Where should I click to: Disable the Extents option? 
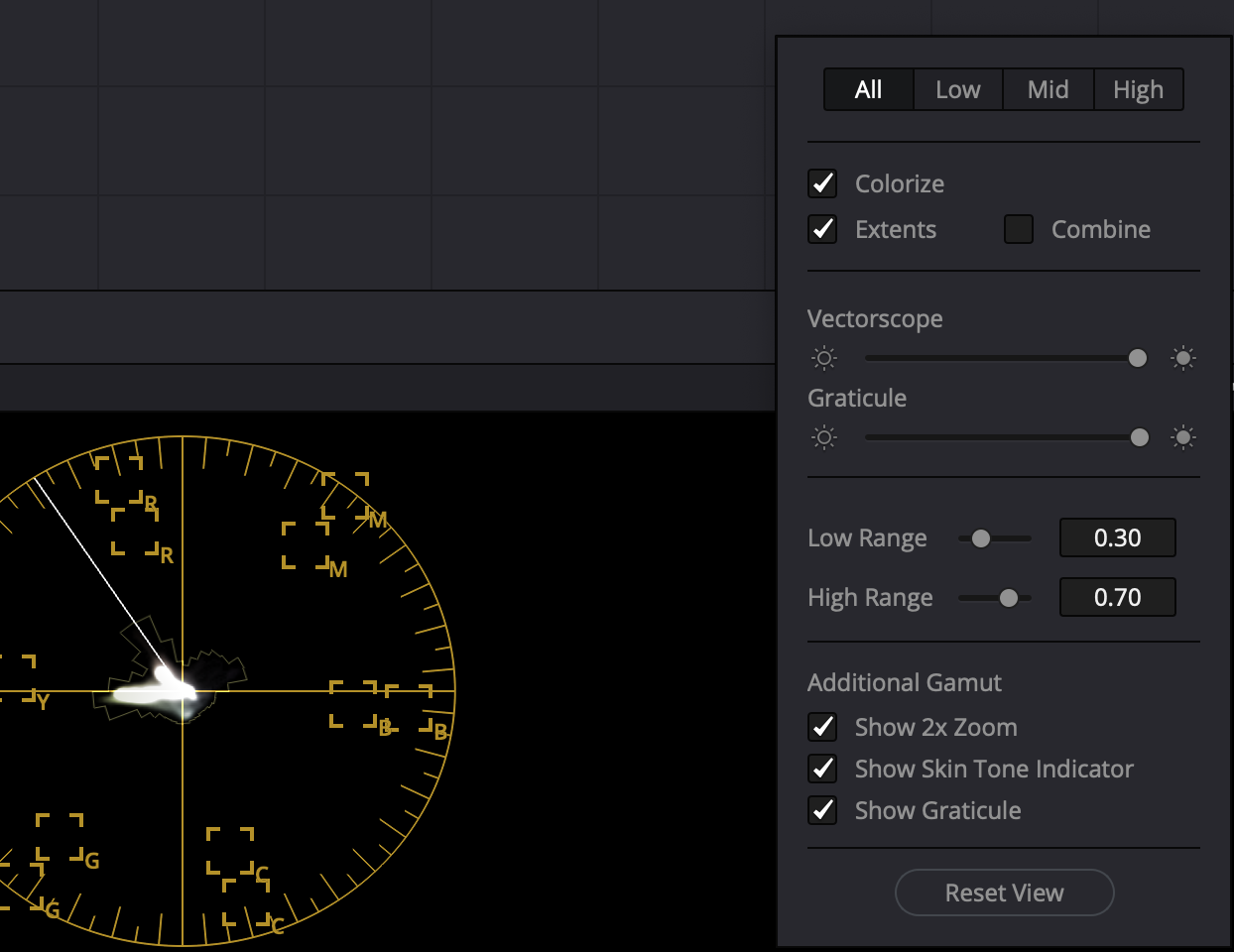(x=823, y=229)
